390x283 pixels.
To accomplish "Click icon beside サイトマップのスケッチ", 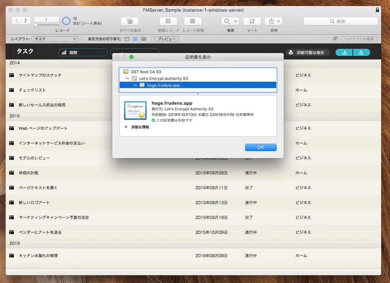I will [11, 75].
